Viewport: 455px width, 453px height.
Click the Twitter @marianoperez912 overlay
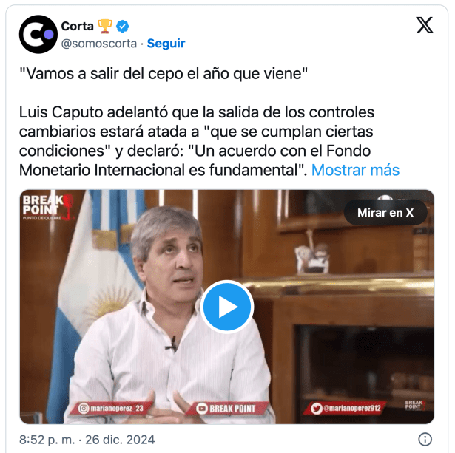pos(346,409)
